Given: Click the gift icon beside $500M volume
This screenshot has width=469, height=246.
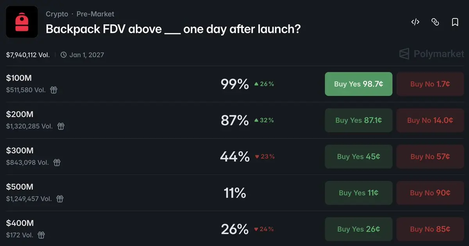Looking at the screenshot, I should click(x=60, y=199).
